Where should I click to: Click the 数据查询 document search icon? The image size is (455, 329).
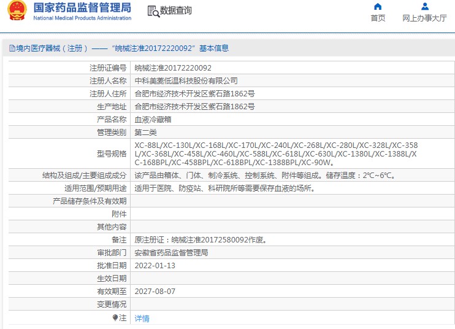pos(153,11)
